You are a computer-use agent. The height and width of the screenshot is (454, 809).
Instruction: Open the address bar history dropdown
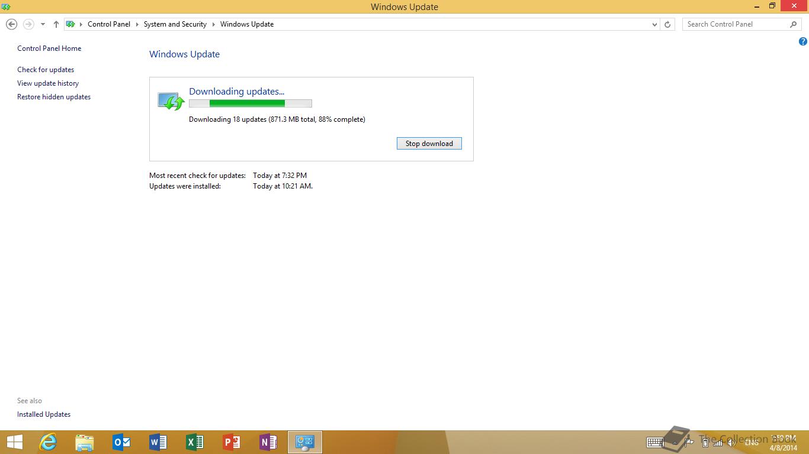[x=654, y=24]
